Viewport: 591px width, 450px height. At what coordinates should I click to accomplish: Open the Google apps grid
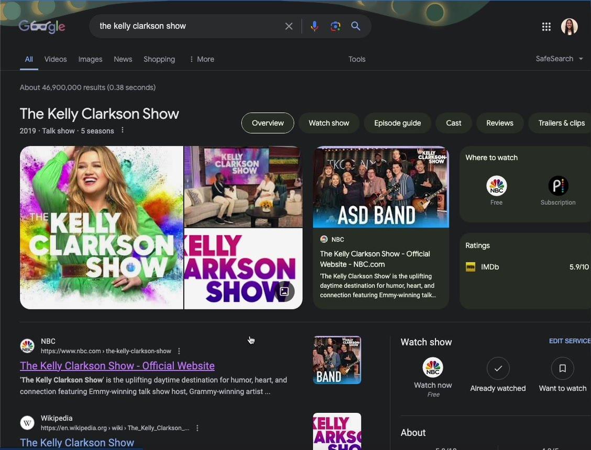click(546, 26)
